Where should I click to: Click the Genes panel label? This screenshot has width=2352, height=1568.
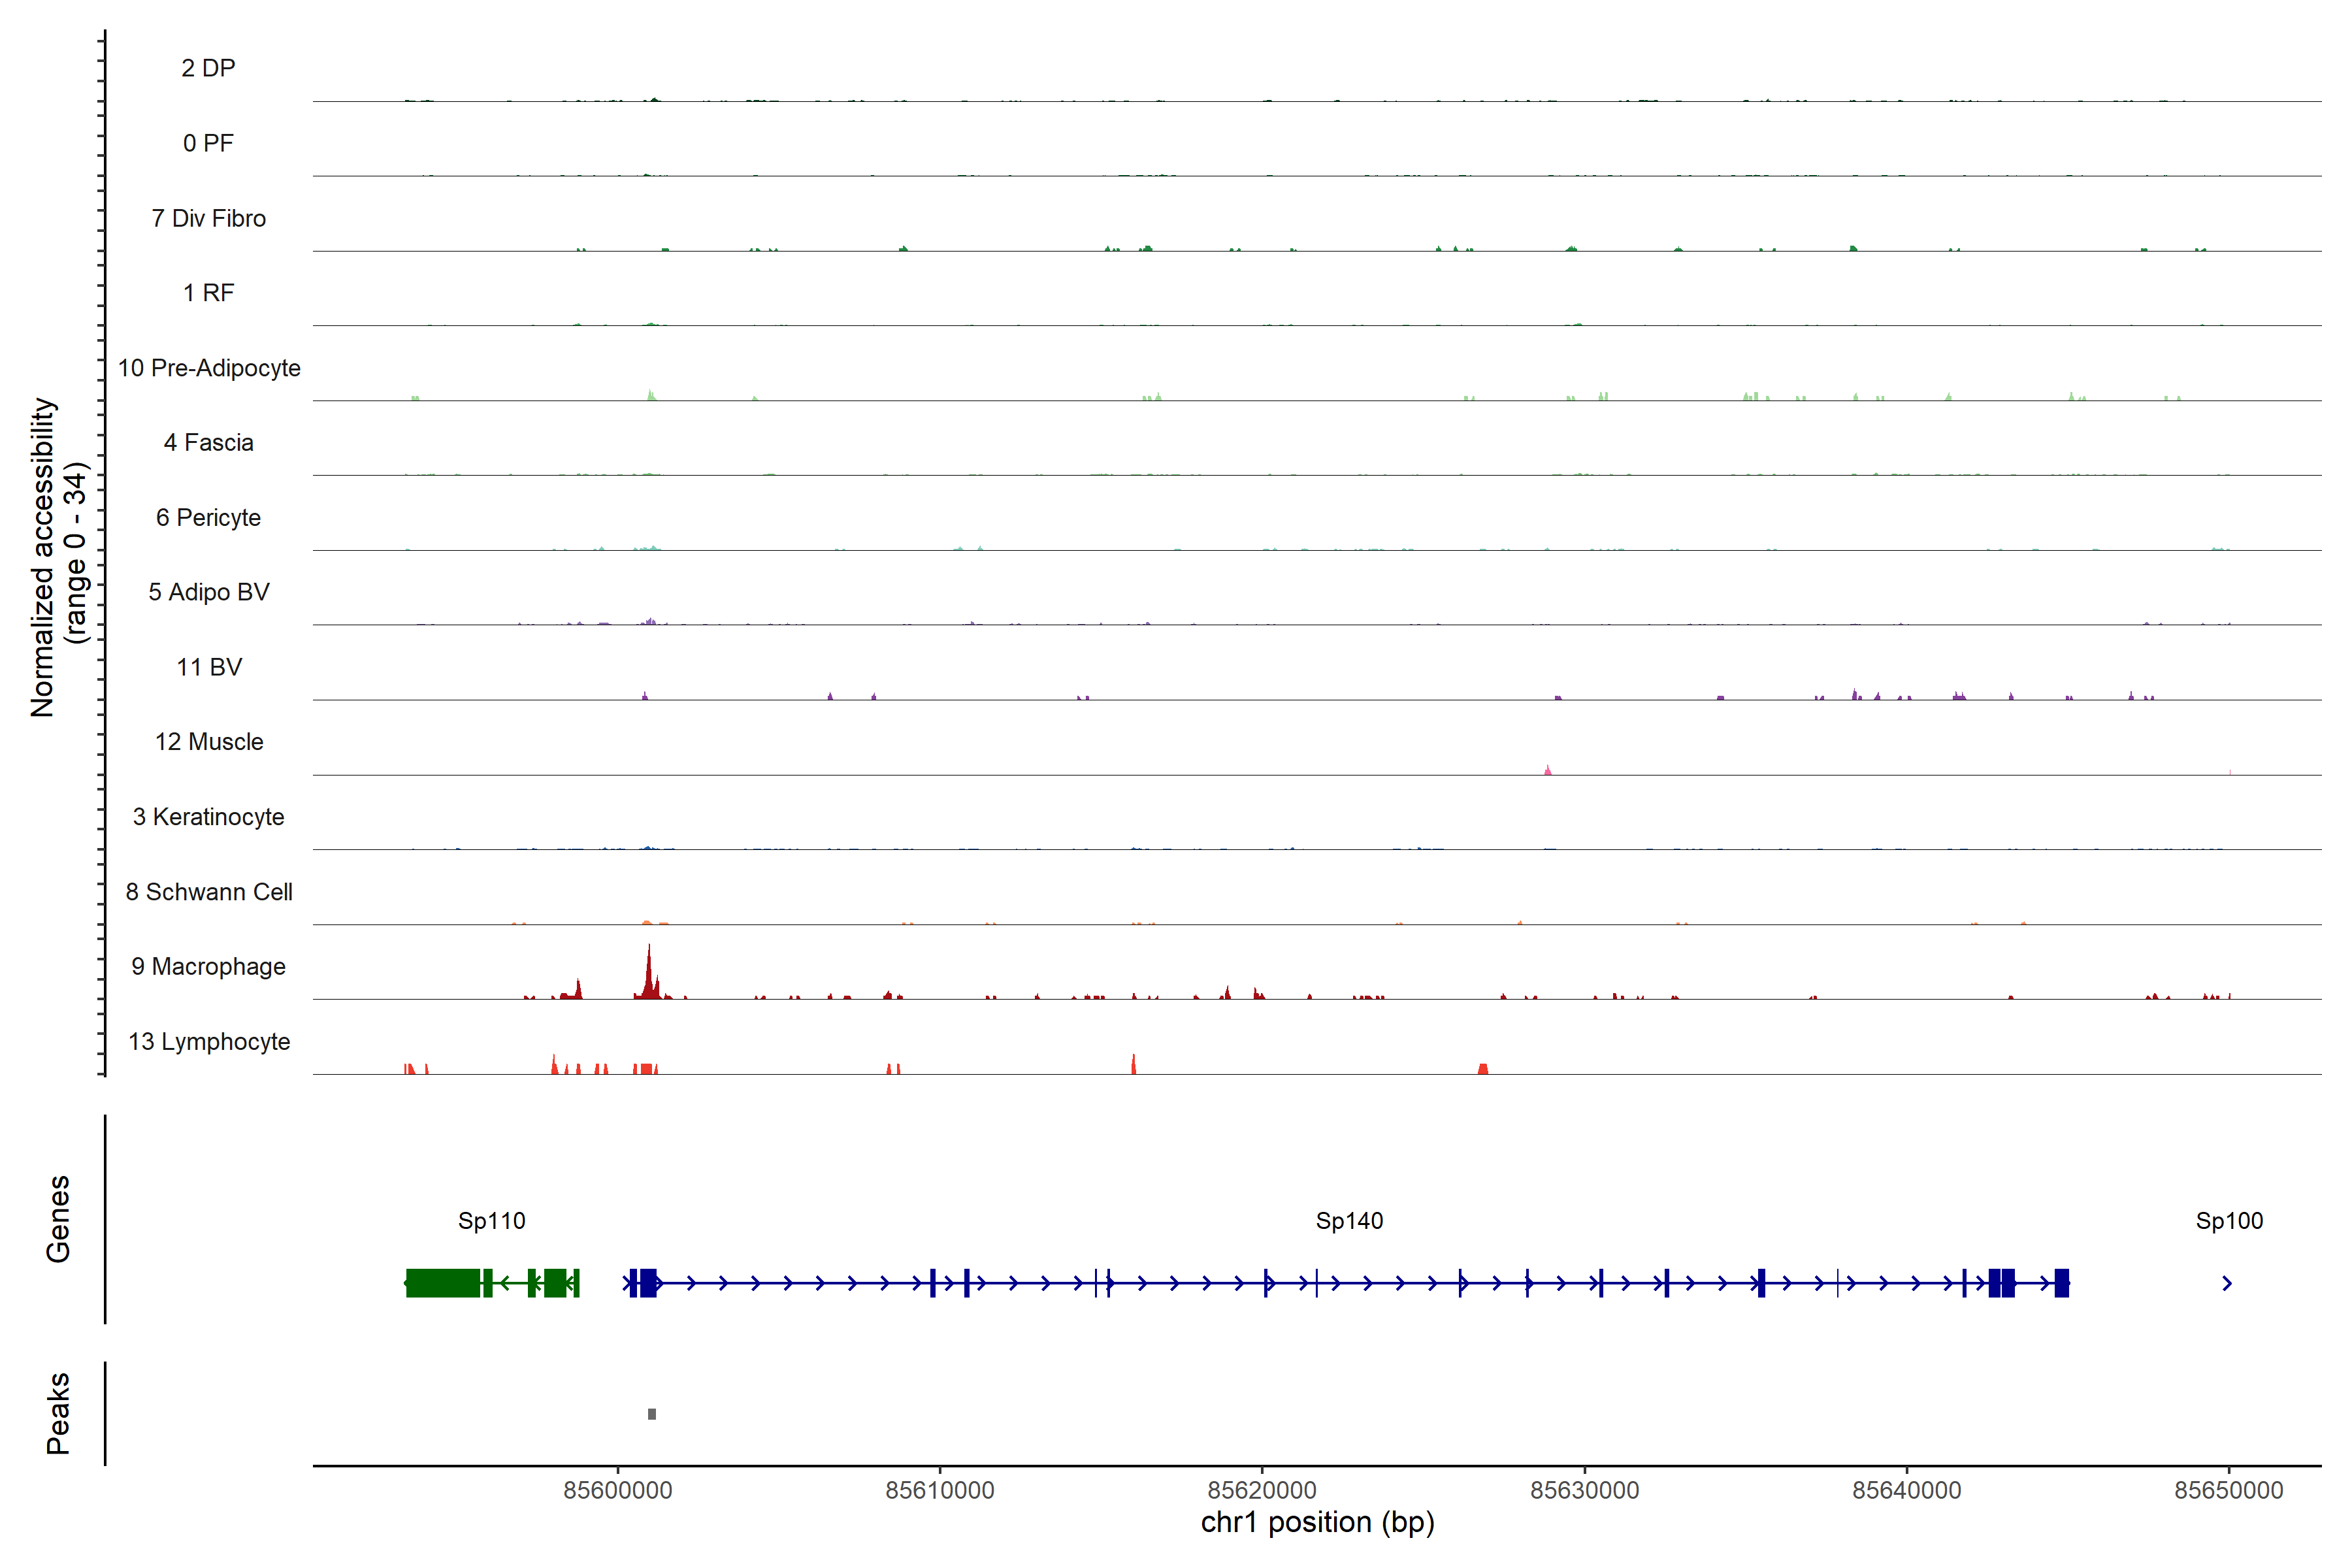pyautogui.click(x=58, y=1219)
